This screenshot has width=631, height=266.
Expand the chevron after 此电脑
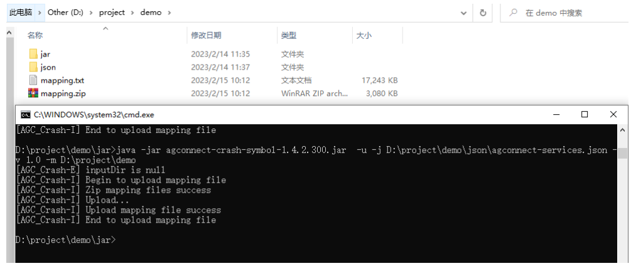40,13
